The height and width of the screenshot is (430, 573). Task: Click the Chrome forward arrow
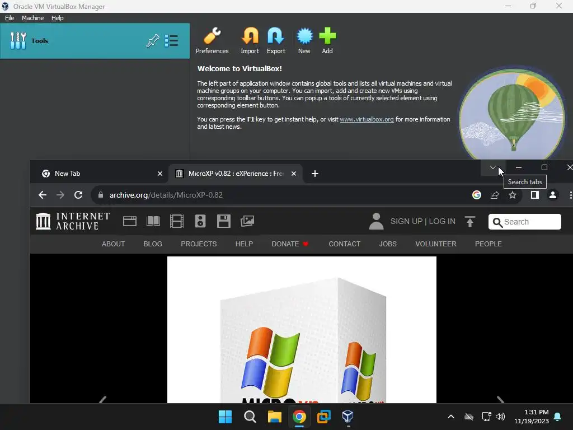tap(60, 195)
